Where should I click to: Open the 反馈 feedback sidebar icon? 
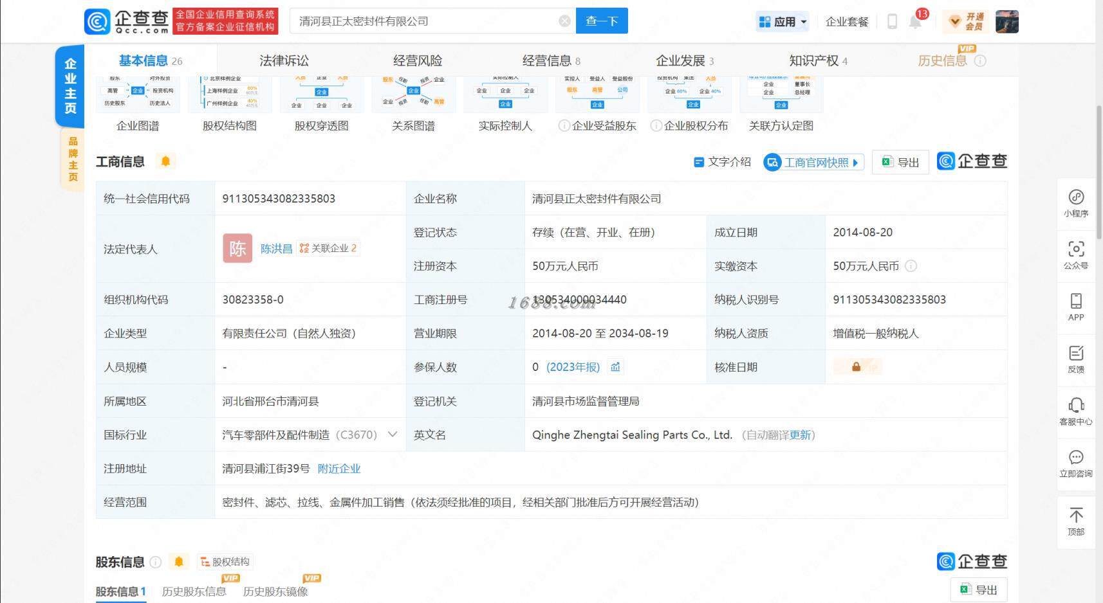[x=1076, y=359]
